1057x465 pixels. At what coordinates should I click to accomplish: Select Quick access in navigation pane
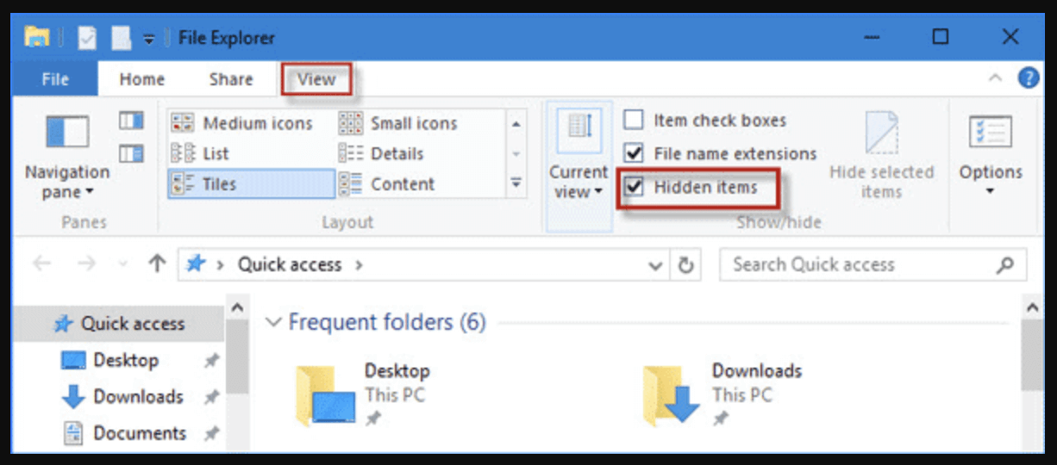119,324
